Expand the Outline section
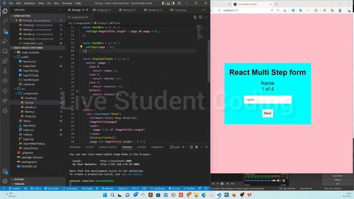The image size is (354, 199). (x=38, y=179)
